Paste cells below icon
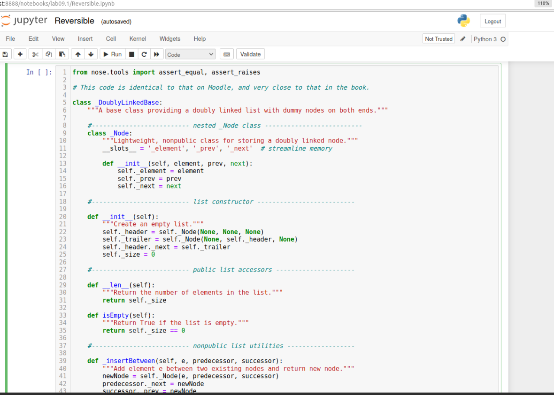 (62, 54)
